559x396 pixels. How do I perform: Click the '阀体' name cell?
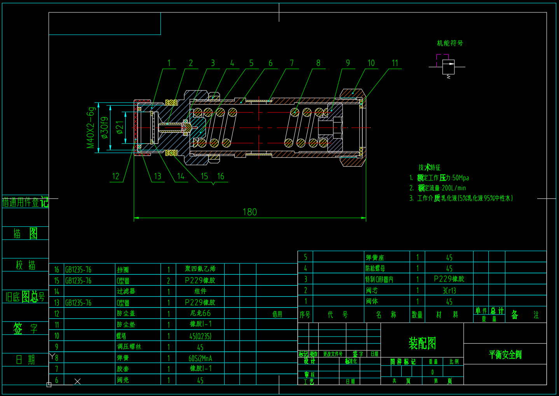[x=372, y=301]
